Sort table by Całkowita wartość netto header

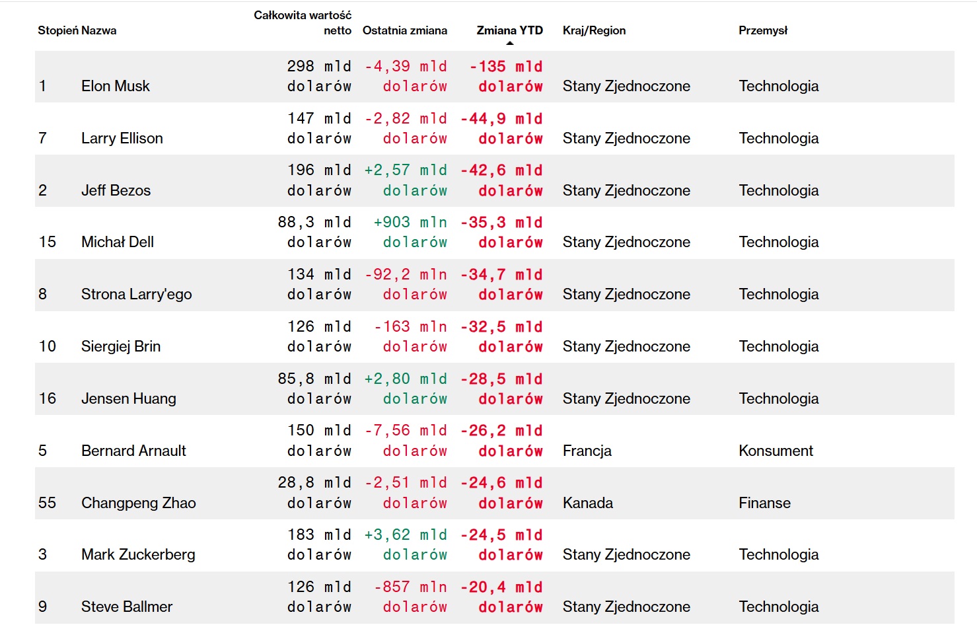click(x=303, y=22)
